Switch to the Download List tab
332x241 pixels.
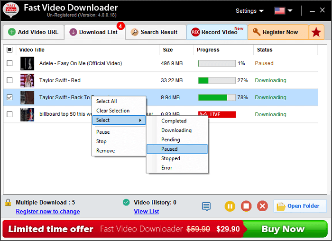pyautogui.click(x=95, y=32)
